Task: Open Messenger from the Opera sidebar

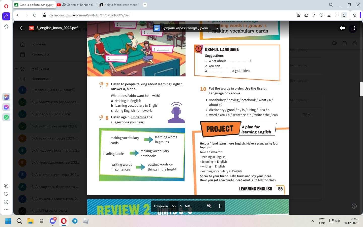Action: click(6, 107)
